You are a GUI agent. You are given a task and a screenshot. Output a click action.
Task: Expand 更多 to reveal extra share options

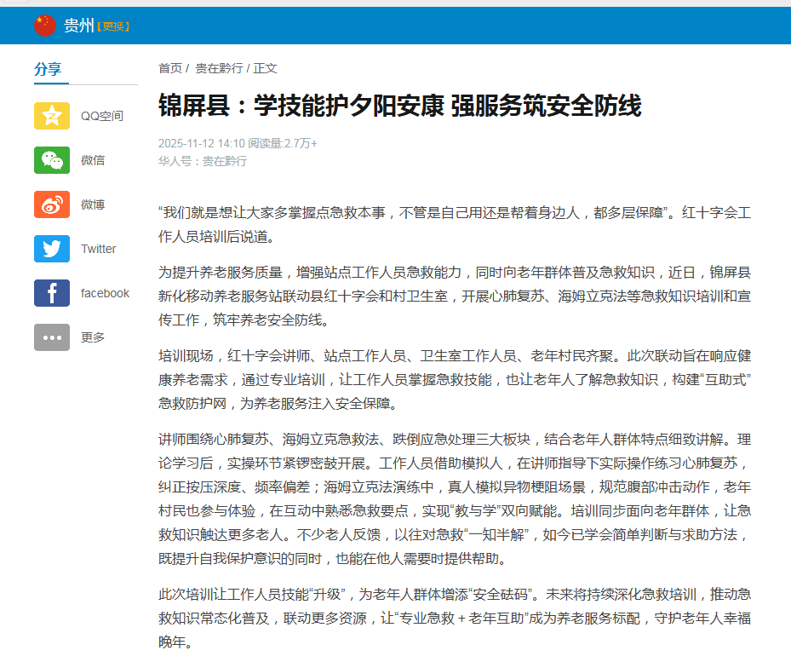coord(93,337)
